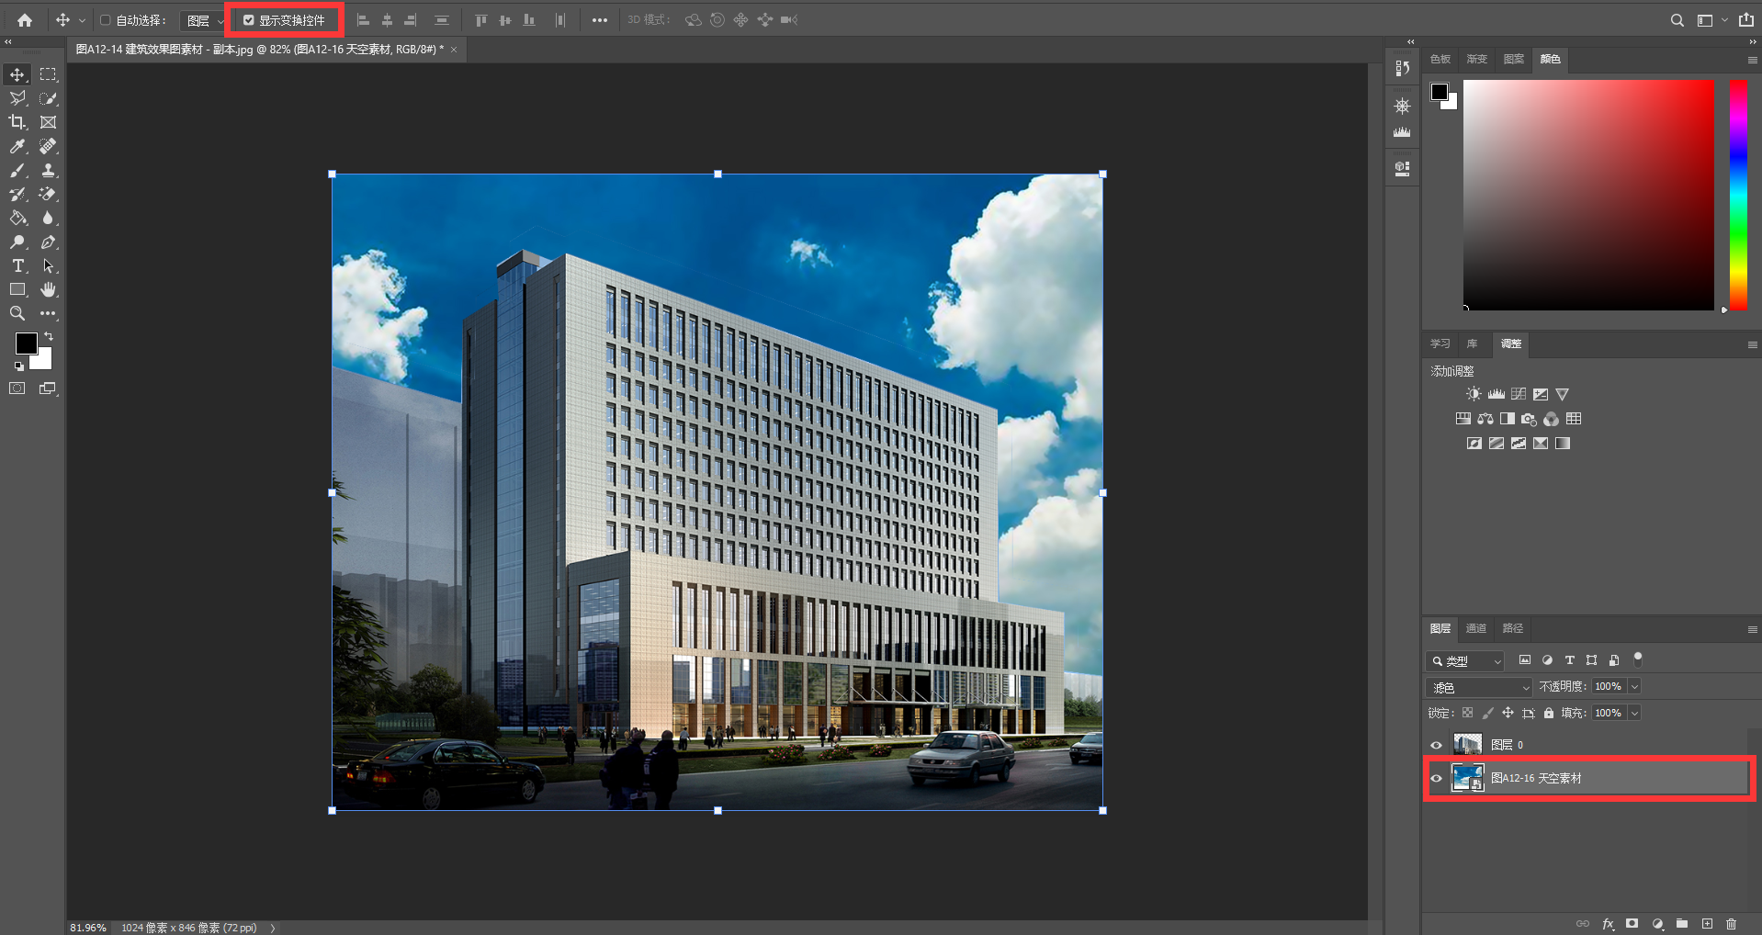The width and height of the screenshot is (1762, 935).
Task: Open the layer style fx menu
Action: pos(1608,924)
